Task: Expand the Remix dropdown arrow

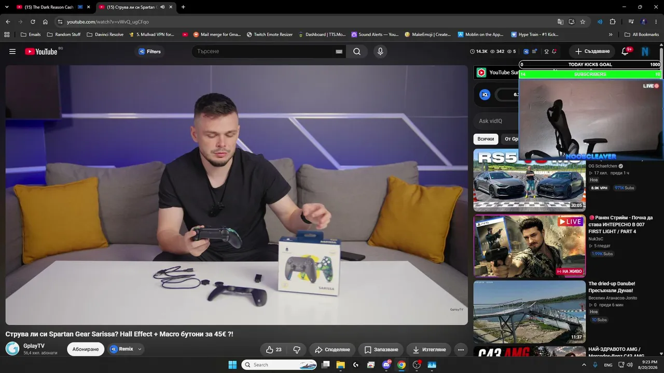Action: pyautogui.click(x=140, y=349)
